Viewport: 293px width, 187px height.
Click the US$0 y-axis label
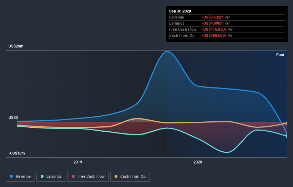[13, 117]
